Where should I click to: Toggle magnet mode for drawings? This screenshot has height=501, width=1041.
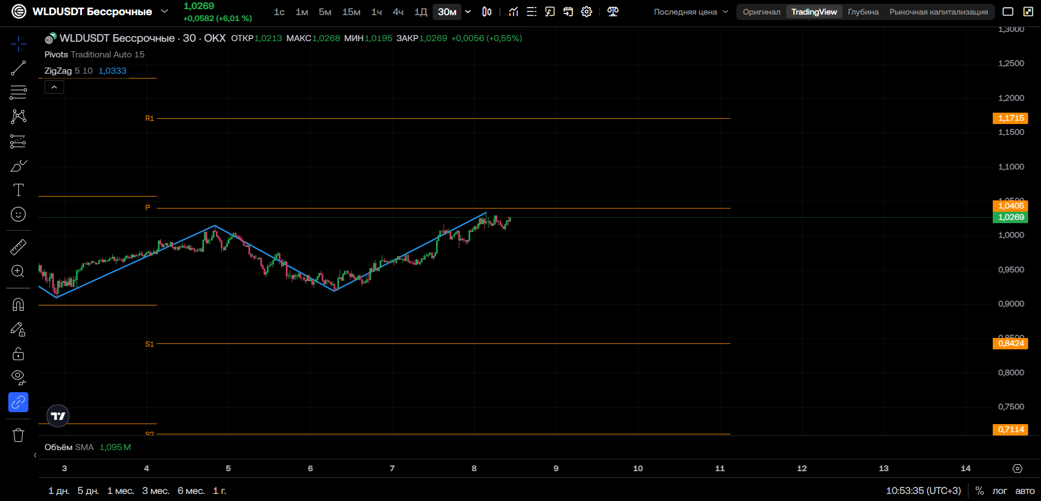[18, 304]
